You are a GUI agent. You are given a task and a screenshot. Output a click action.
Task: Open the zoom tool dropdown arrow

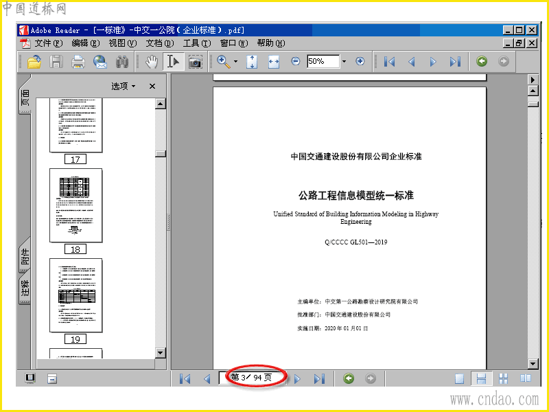pos(235,62)
